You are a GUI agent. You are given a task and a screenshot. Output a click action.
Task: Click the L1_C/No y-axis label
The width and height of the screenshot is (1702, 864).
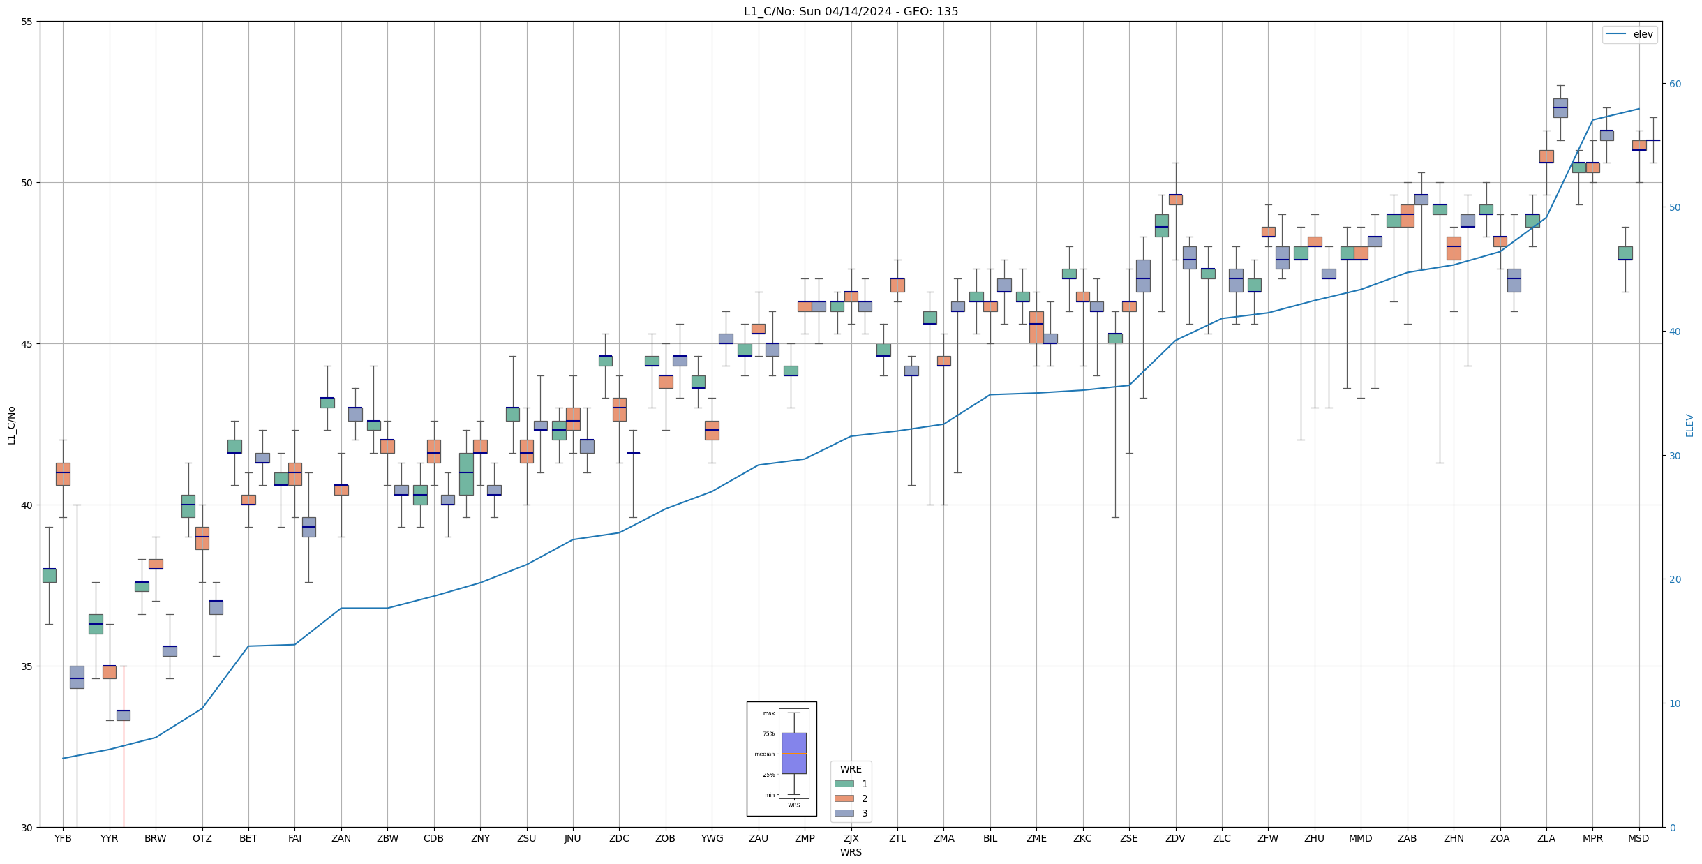coord(11,425)
